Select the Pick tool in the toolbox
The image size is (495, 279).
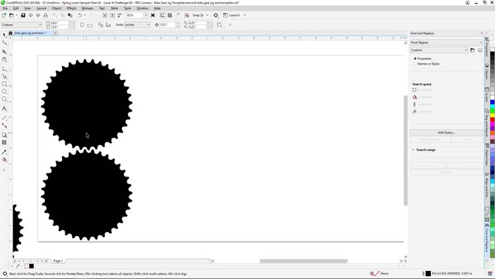tap(5, 34)
